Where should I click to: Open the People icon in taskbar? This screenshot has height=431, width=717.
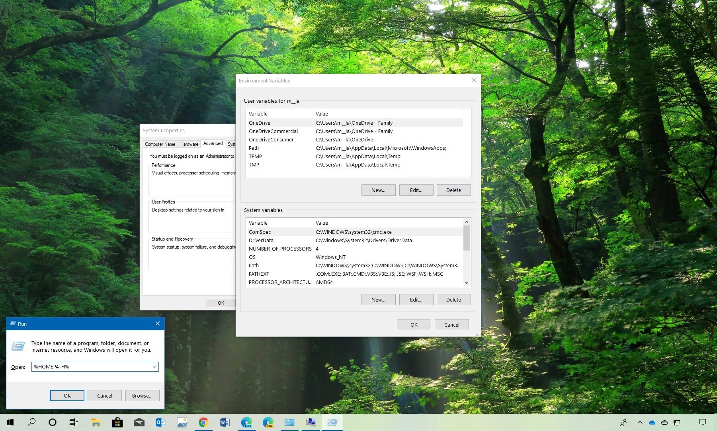623,422
